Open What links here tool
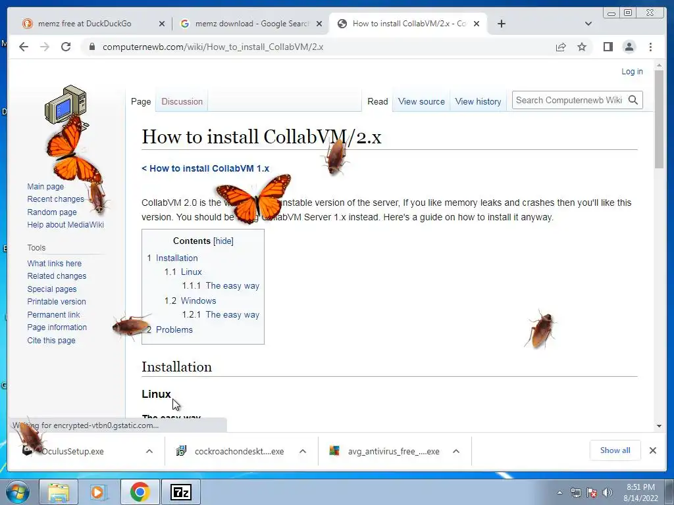 point(54,263)
